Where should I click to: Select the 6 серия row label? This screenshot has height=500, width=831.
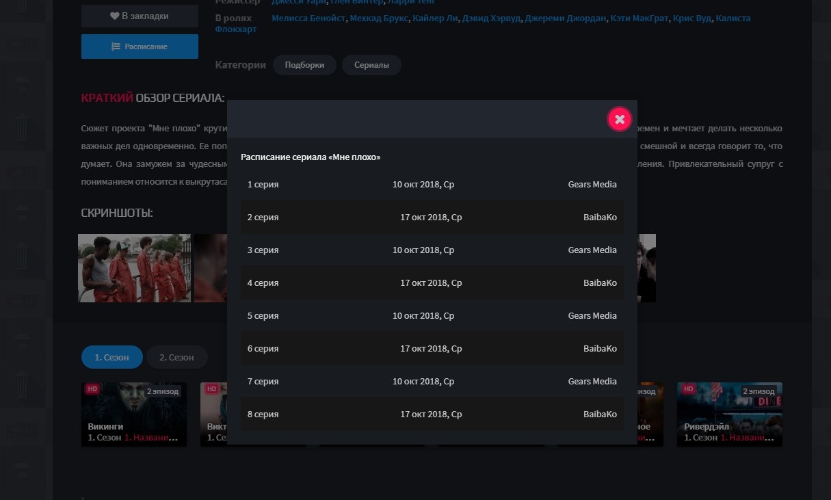pos(263,349)
